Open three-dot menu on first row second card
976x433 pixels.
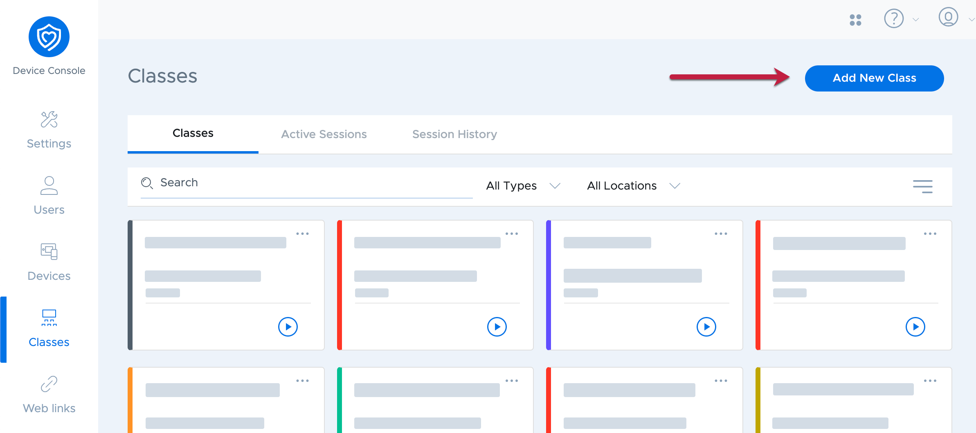tap(511, 234)
